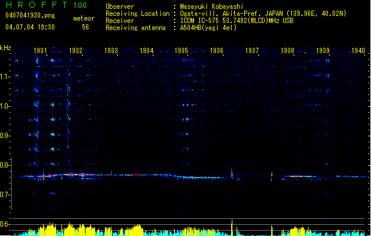Select the receiver text ICOM IC-575 53.7492 MHz USB
The image size is (371, 236).
click(x=237, y=21)
